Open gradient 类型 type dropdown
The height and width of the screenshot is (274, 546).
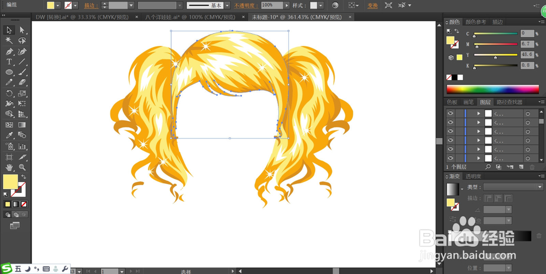pyautogui.click(x=513, y=187)
